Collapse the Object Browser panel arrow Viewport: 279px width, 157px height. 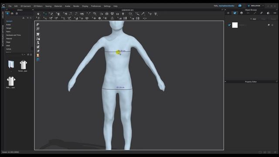(225, 10)
